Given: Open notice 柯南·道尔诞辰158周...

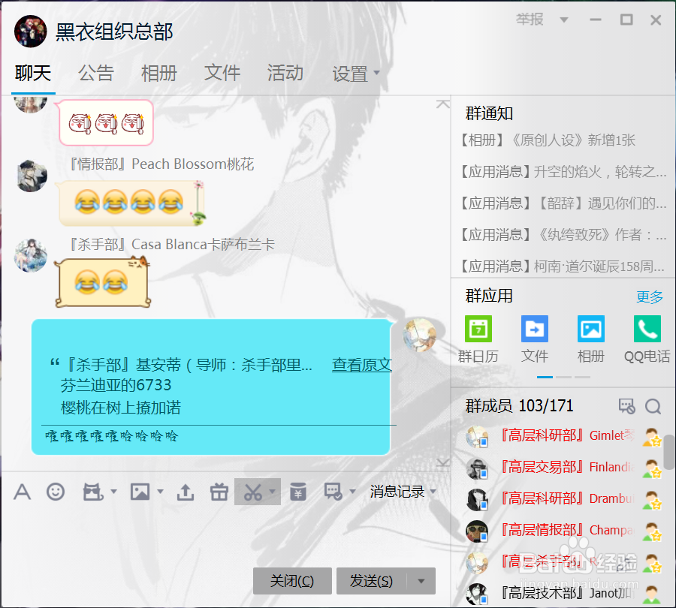Looking at the screenshot, I should pyautogui.click(x=563, y=266).
